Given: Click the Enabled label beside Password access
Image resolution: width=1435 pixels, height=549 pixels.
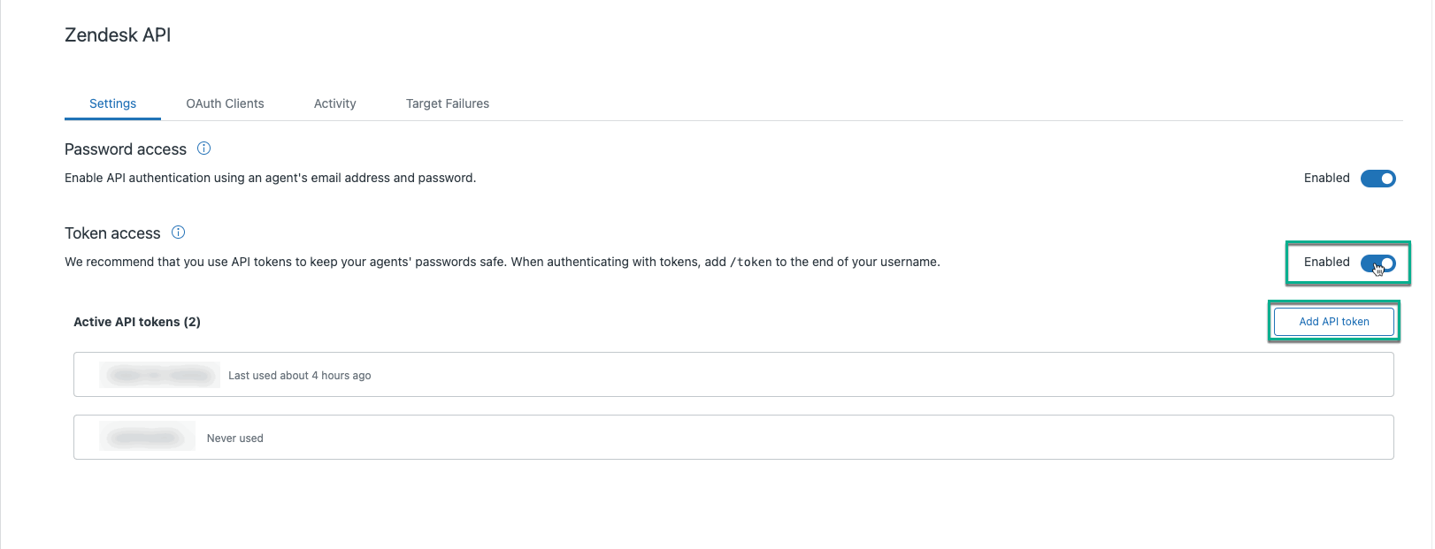Looking at the screenshot, I should point(1325,178).
